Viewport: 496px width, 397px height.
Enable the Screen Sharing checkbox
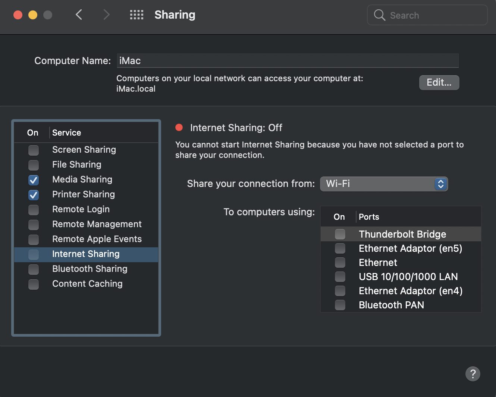coord(34,150)
